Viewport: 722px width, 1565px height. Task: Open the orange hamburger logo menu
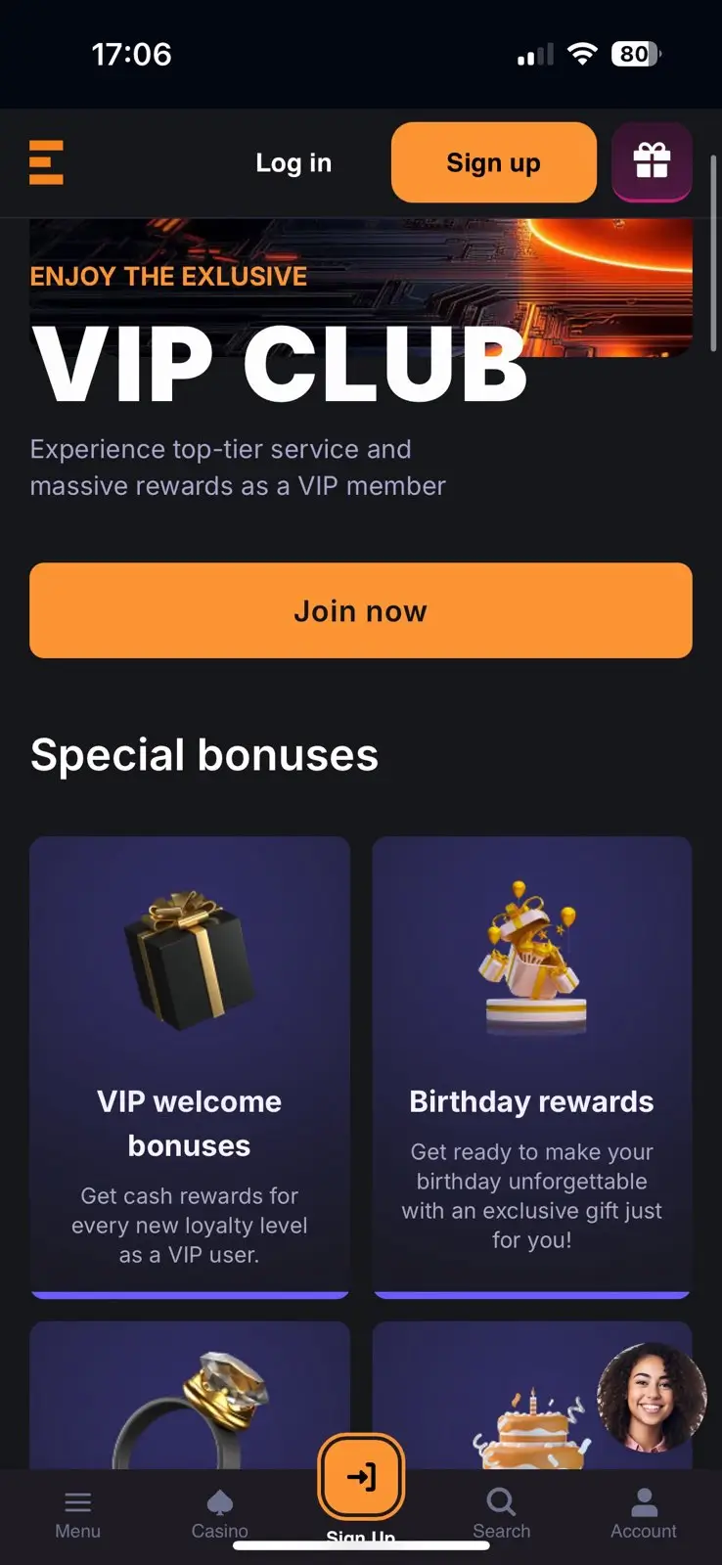click(46, 162)
